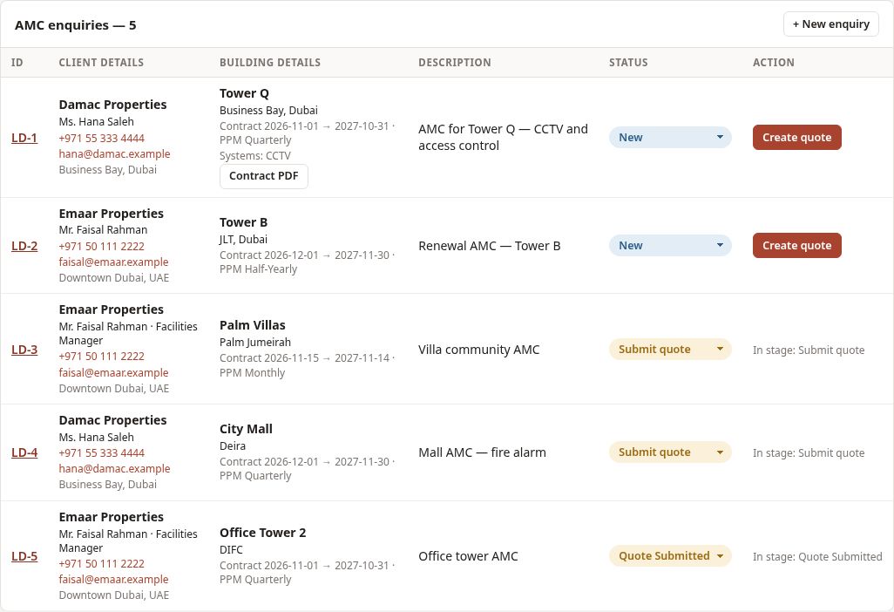The width and height of the screenshot is (894, 612).
Task: Click 'Deira' location text
Action: coord(233,446)
